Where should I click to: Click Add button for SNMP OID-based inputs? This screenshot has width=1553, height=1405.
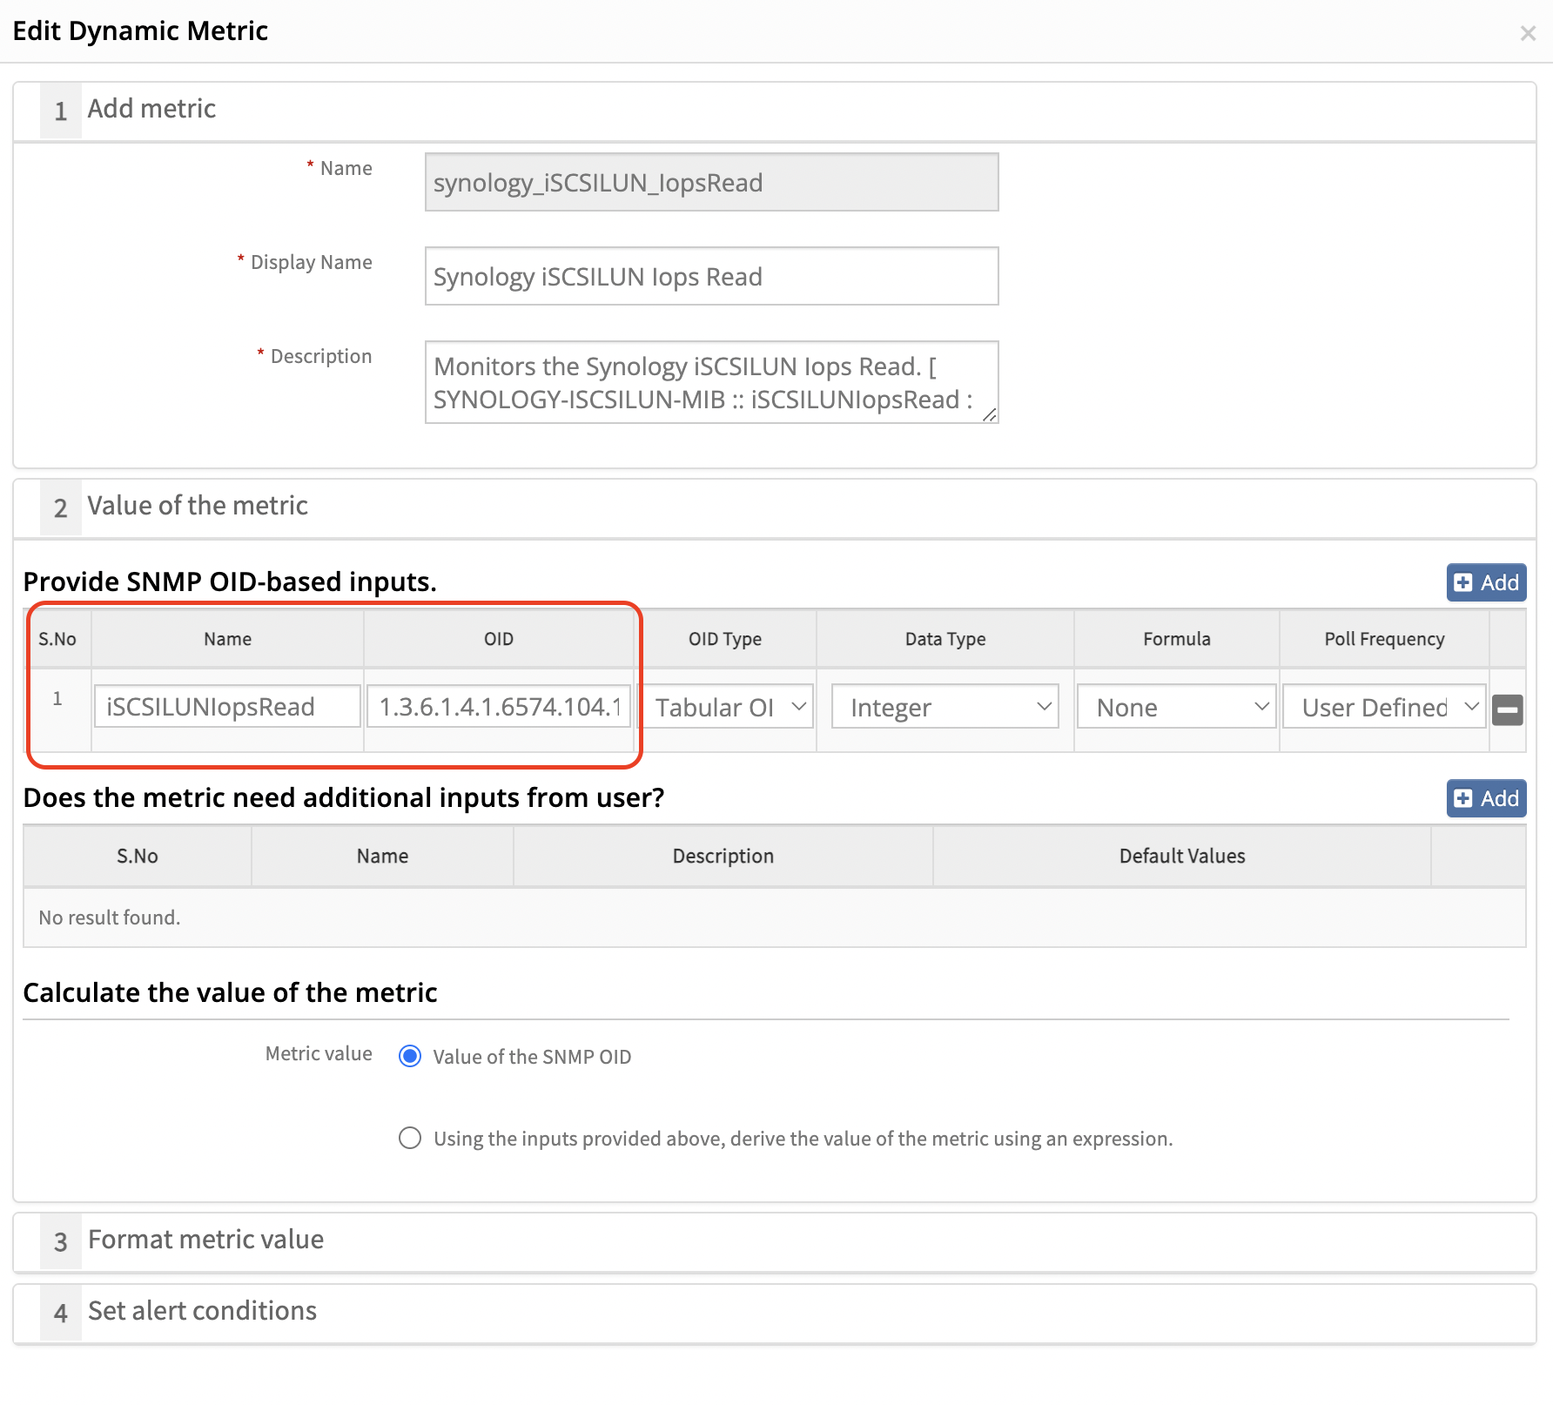[x=1486, y=582]
